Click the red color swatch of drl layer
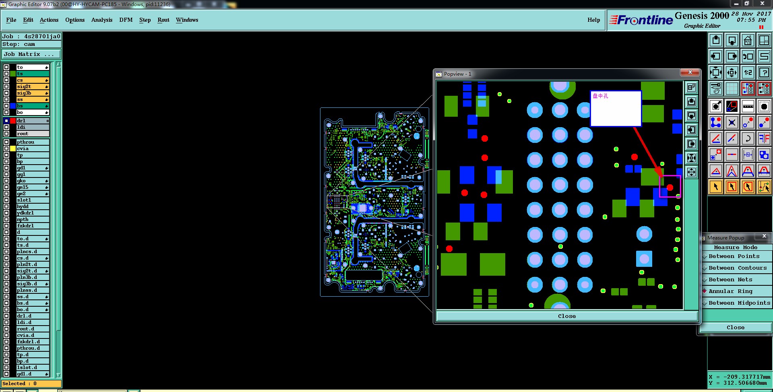The image size is (773, 392). click(x=13, y=121)
